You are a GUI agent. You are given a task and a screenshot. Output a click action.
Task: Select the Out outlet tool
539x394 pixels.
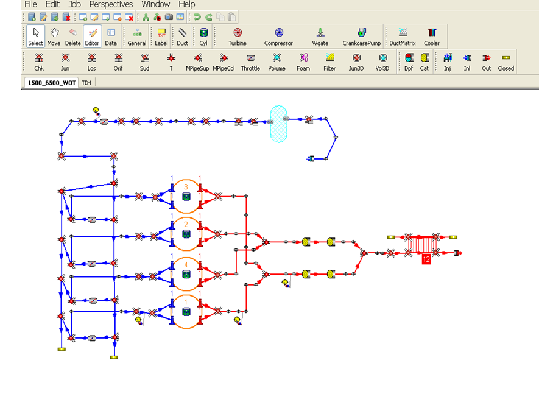tap(486, 62)
